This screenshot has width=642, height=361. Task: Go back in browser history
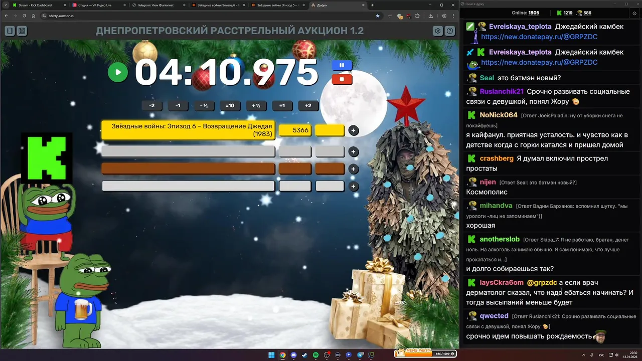pyautogui.click(x=6, y=16)
